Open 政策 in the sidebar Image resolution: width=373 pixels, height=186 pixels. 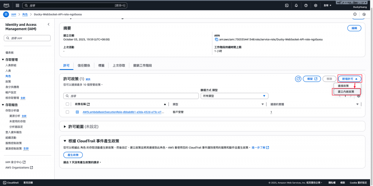click(8, 81)
